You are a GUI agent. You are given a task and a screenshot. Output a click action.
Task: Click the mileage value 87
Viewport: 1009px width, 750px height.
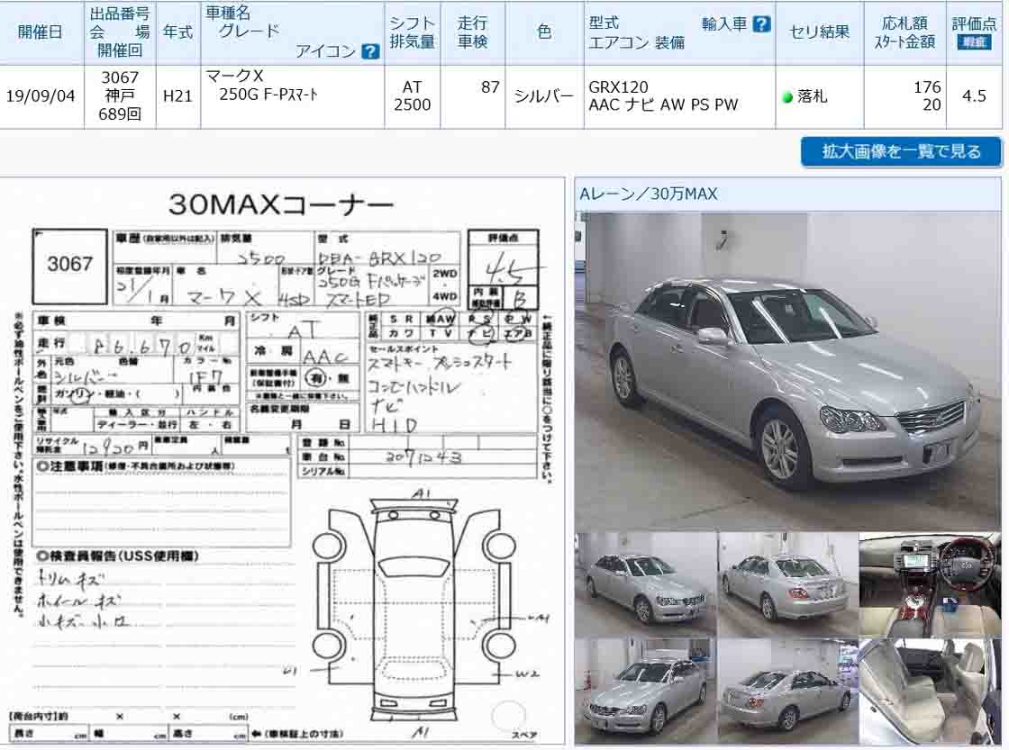pyautogui.click(x=490, y=87)
